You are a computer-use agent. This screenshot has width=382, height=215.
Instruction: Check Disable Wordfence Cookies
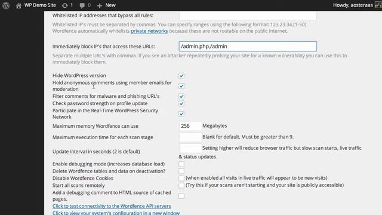tap(181, 178)
